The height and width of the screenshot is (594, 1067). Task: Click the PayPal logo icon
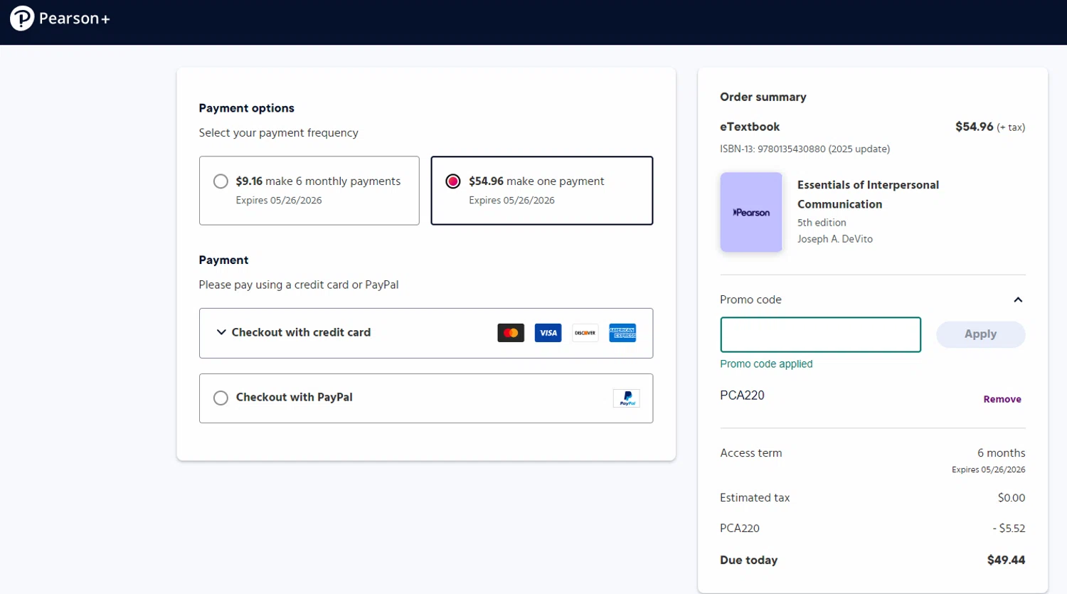(x=627, y=398)
